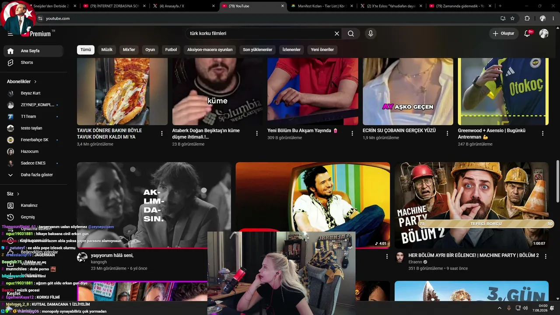Expand Daha fazla göster in subscriptions
Image resolution: width=560 pixels, height=315 pixels.
point(33,175)
